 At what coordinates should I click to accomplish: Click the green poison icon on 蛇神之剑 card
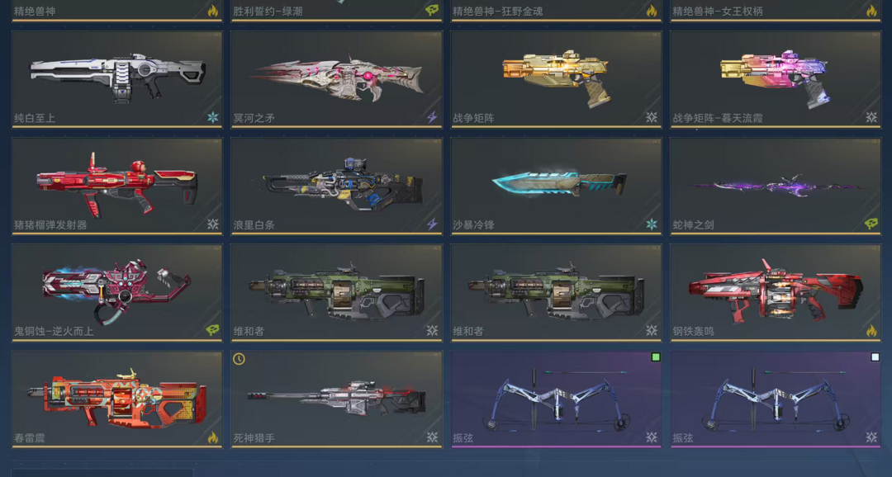pyautogui.click(x=871, y=224)
